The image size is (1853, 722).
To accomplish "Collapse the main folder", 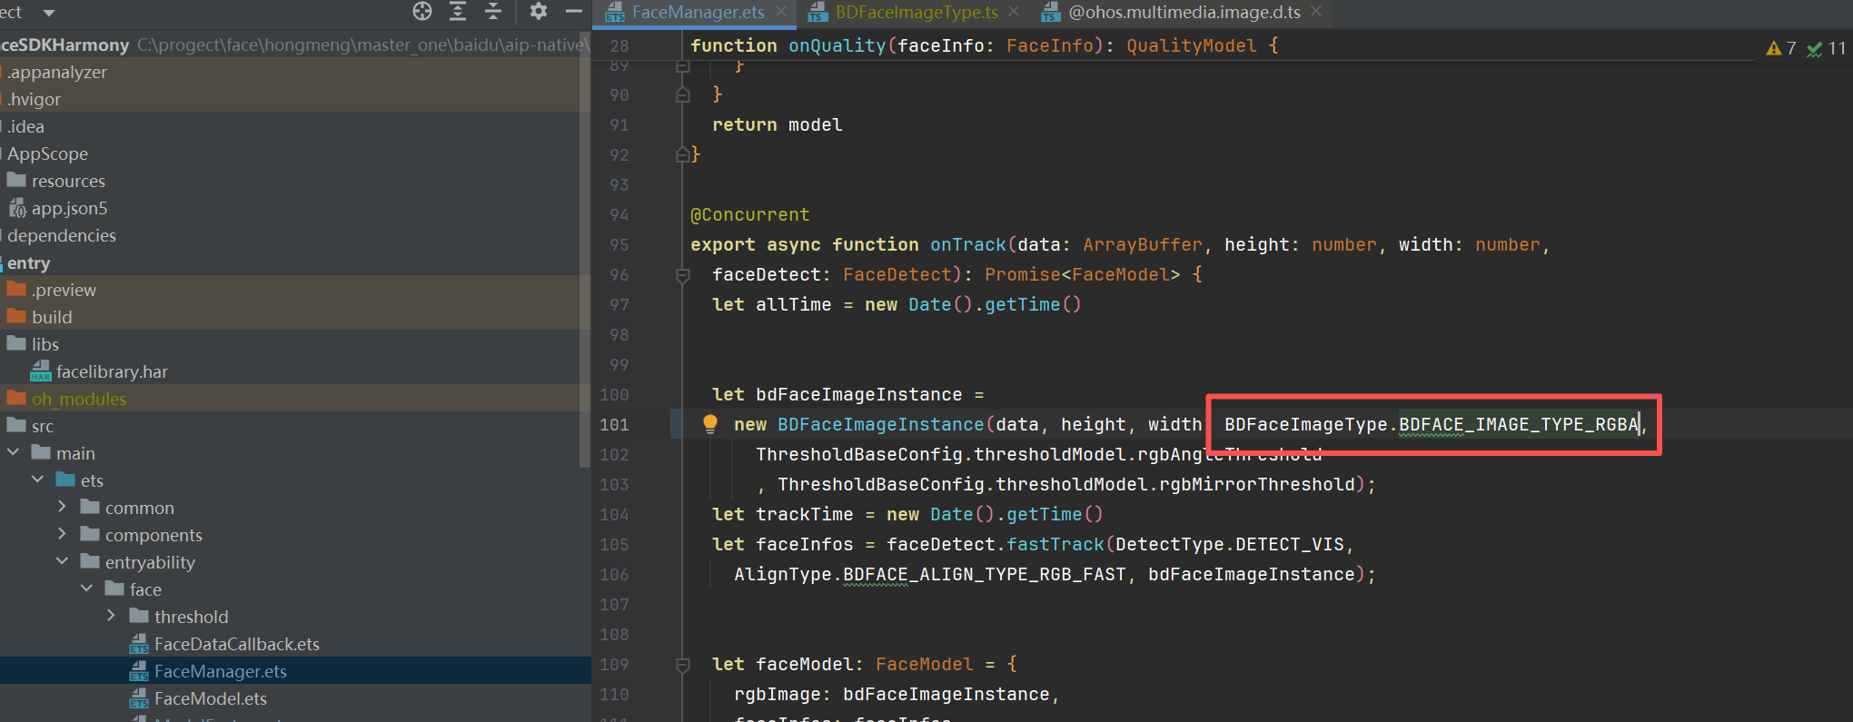I will pos(14,452).
